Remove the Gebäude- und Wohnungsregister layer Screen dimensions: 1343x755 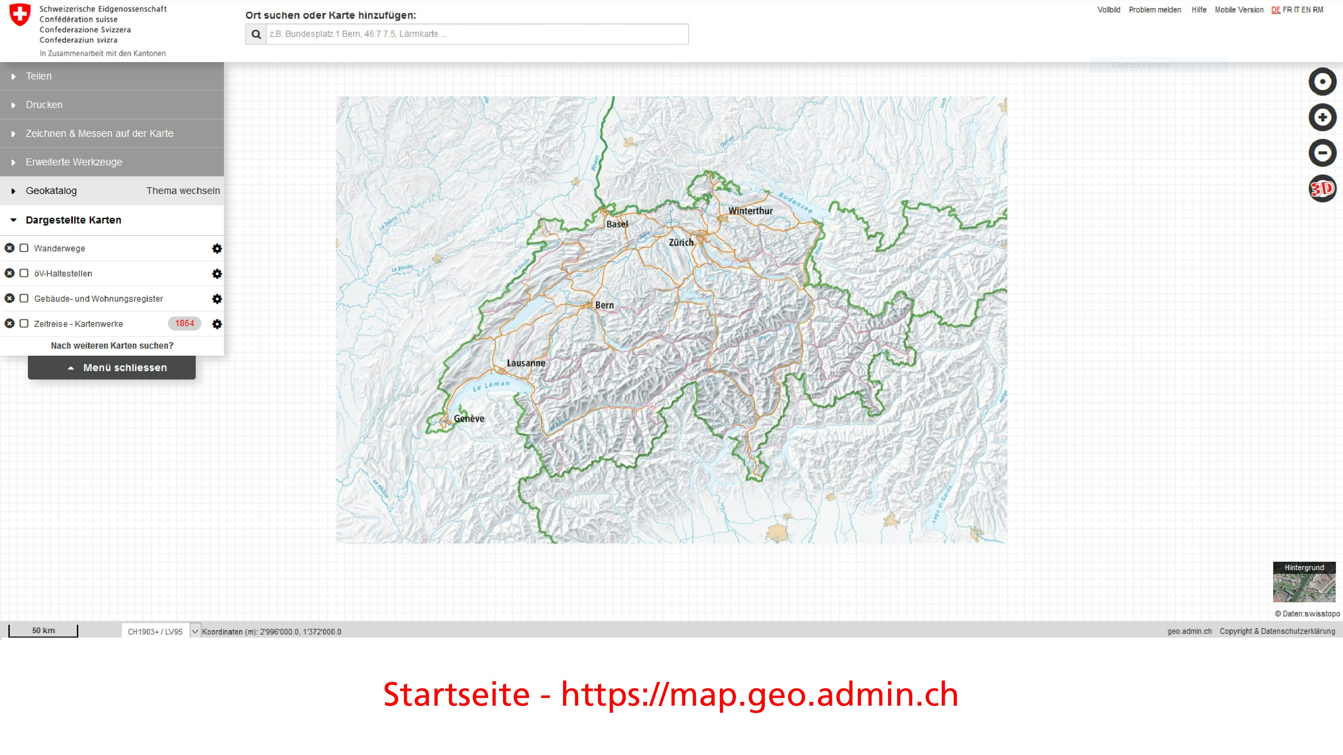point(9,299)
